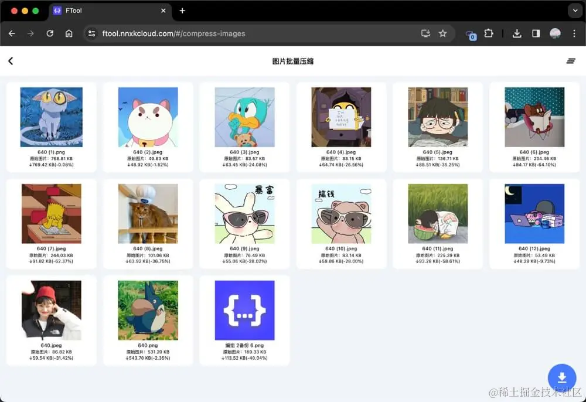Close the FTool tab

pos(163,11)
